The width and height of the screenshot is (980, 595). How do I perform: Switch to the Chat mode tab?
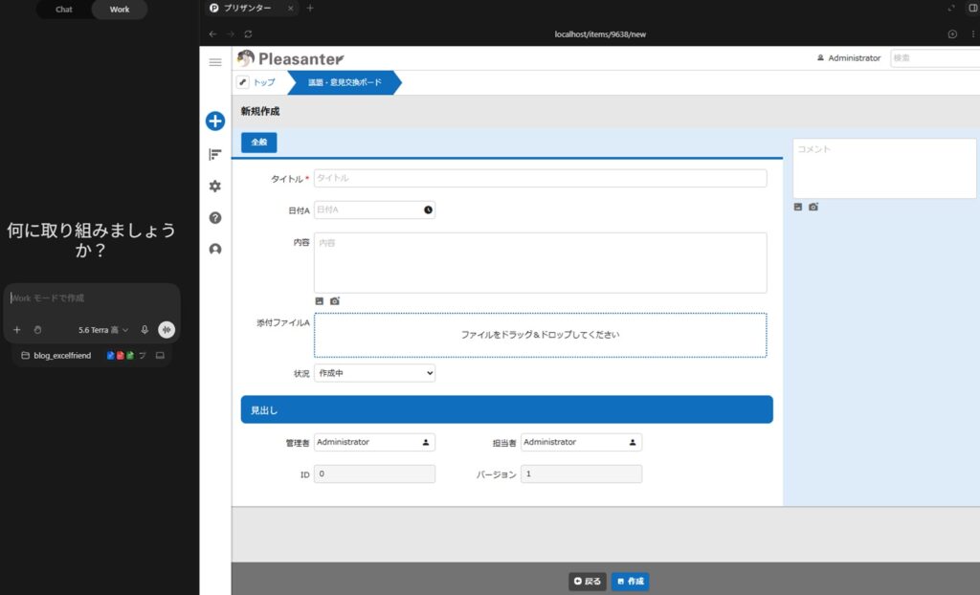point(64,9)
